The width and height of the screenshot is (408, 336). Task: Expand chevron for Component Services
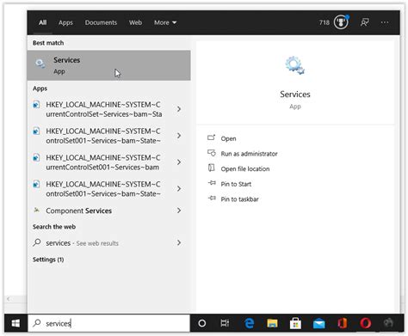point(179,211)
